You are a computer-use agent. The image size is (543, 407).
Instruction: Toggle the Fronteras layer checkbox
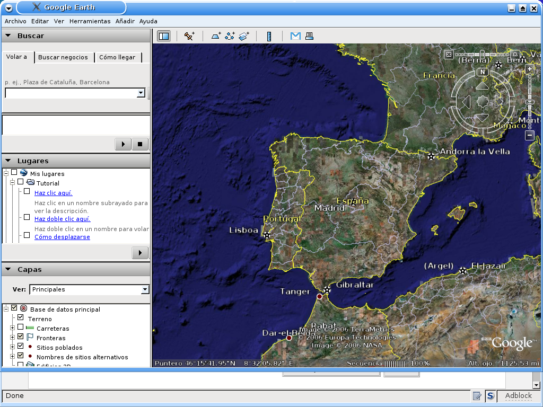[21, 337]
